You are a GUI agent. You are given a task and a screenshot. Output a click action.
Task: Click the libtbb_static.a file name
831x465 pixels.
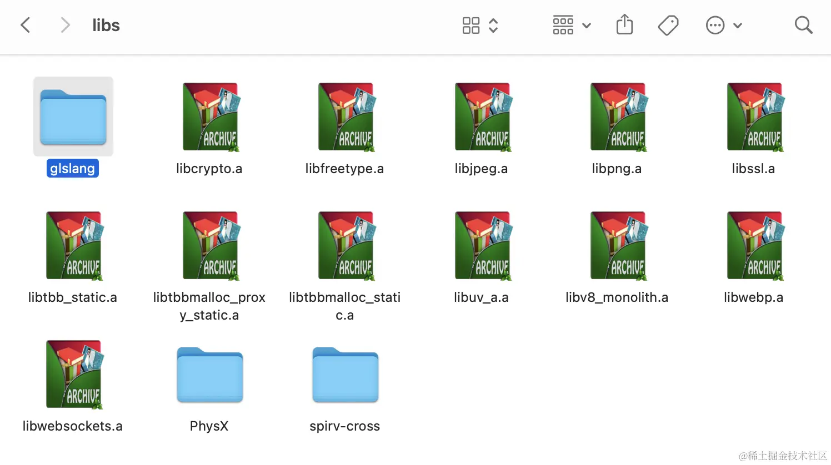[x=73, y=297]
